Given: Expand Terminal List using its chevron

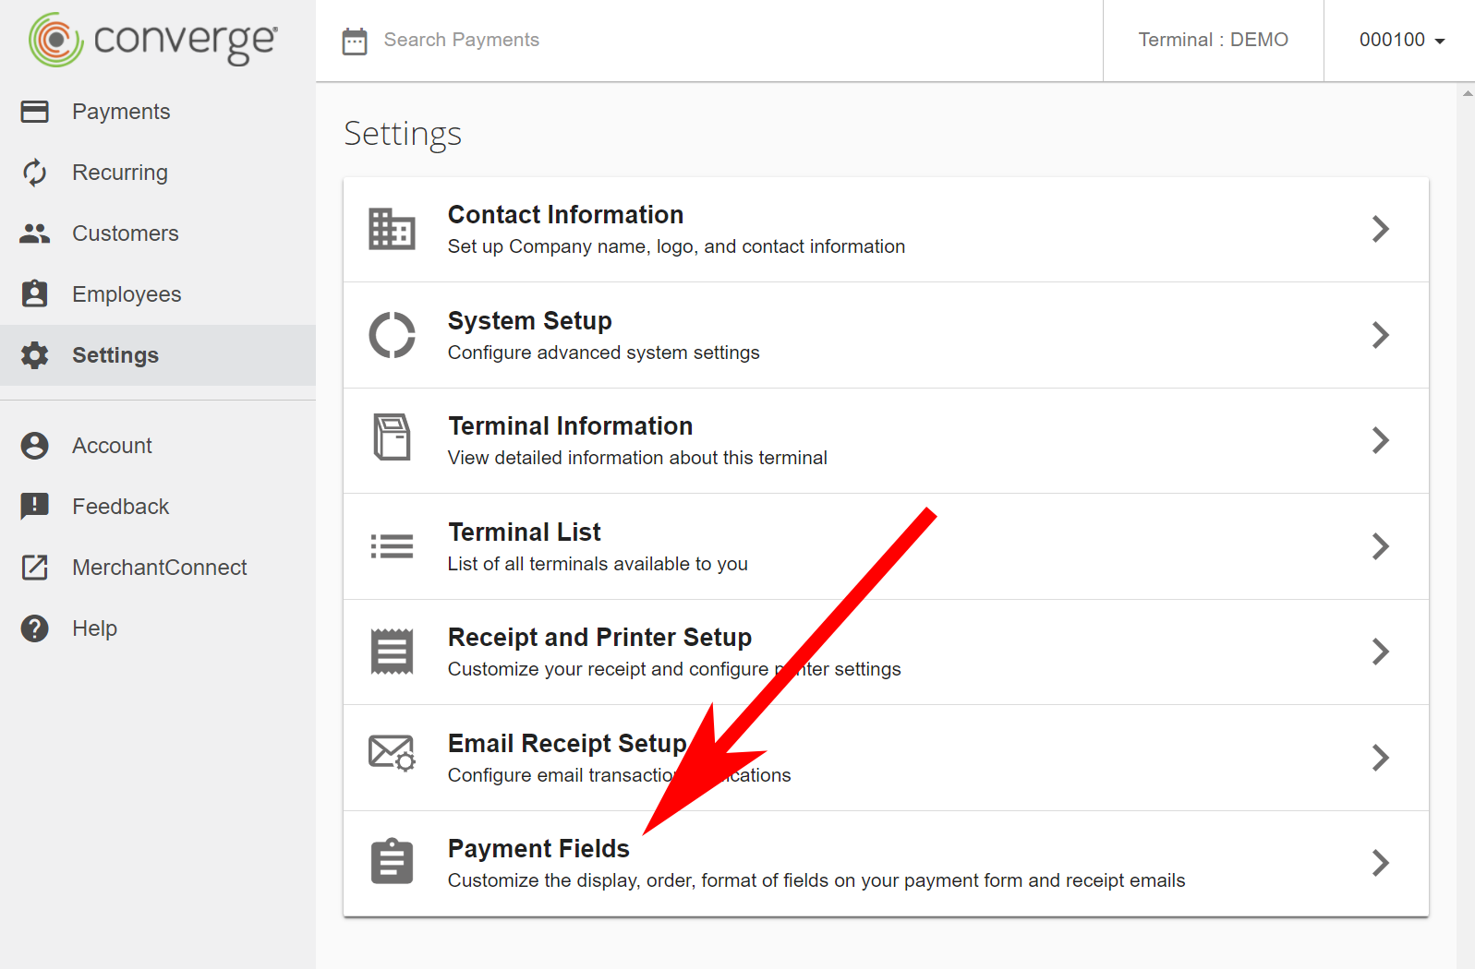Looking at the screenshot, I should coord(1381,546).
